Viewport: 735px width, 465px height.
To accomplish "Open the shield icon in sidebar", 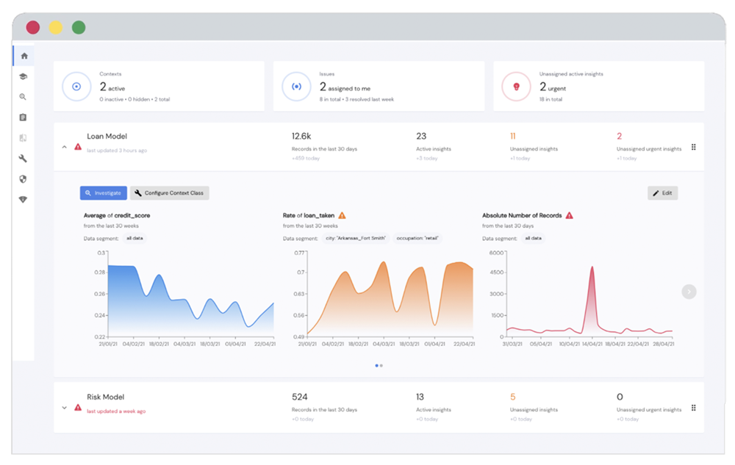I will click(x=24, y=179).
